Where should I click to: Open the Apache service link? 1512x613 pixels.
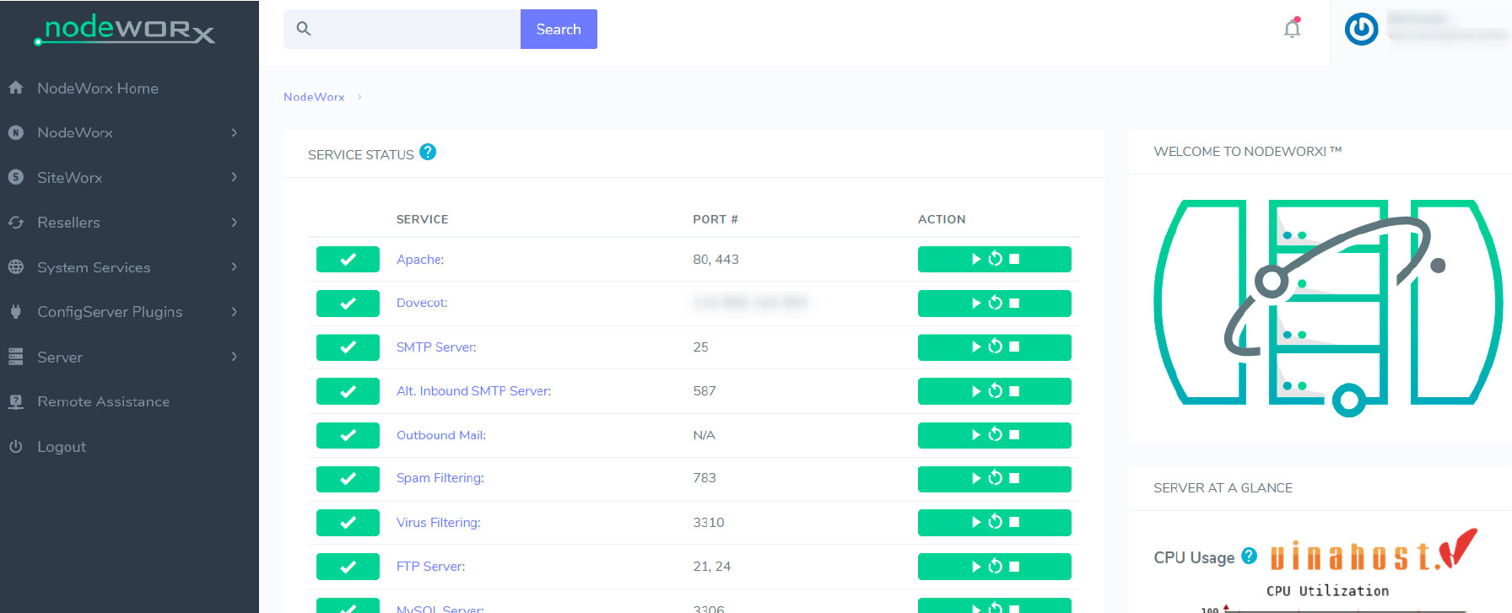(420, 259)
